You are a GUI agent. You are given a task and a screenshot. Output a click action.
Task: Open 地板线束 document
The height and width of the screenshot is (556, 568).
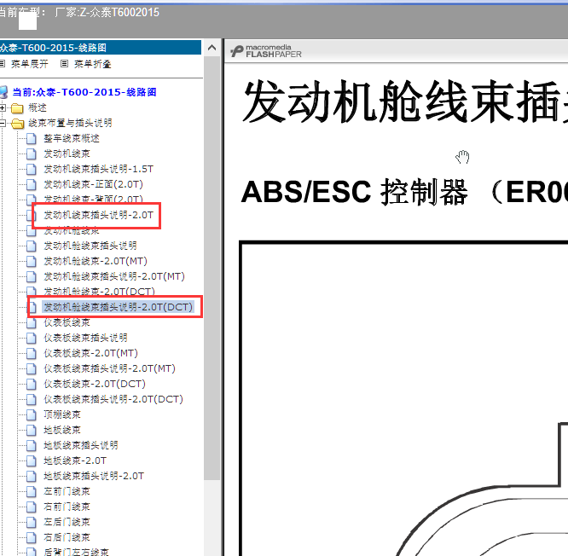tap(62, 430)
